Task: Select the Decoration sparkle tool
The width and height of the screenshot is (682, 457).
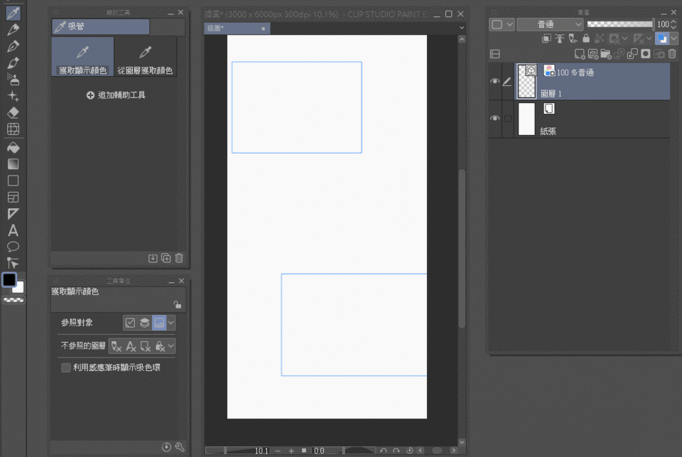Action: [13, 96]
